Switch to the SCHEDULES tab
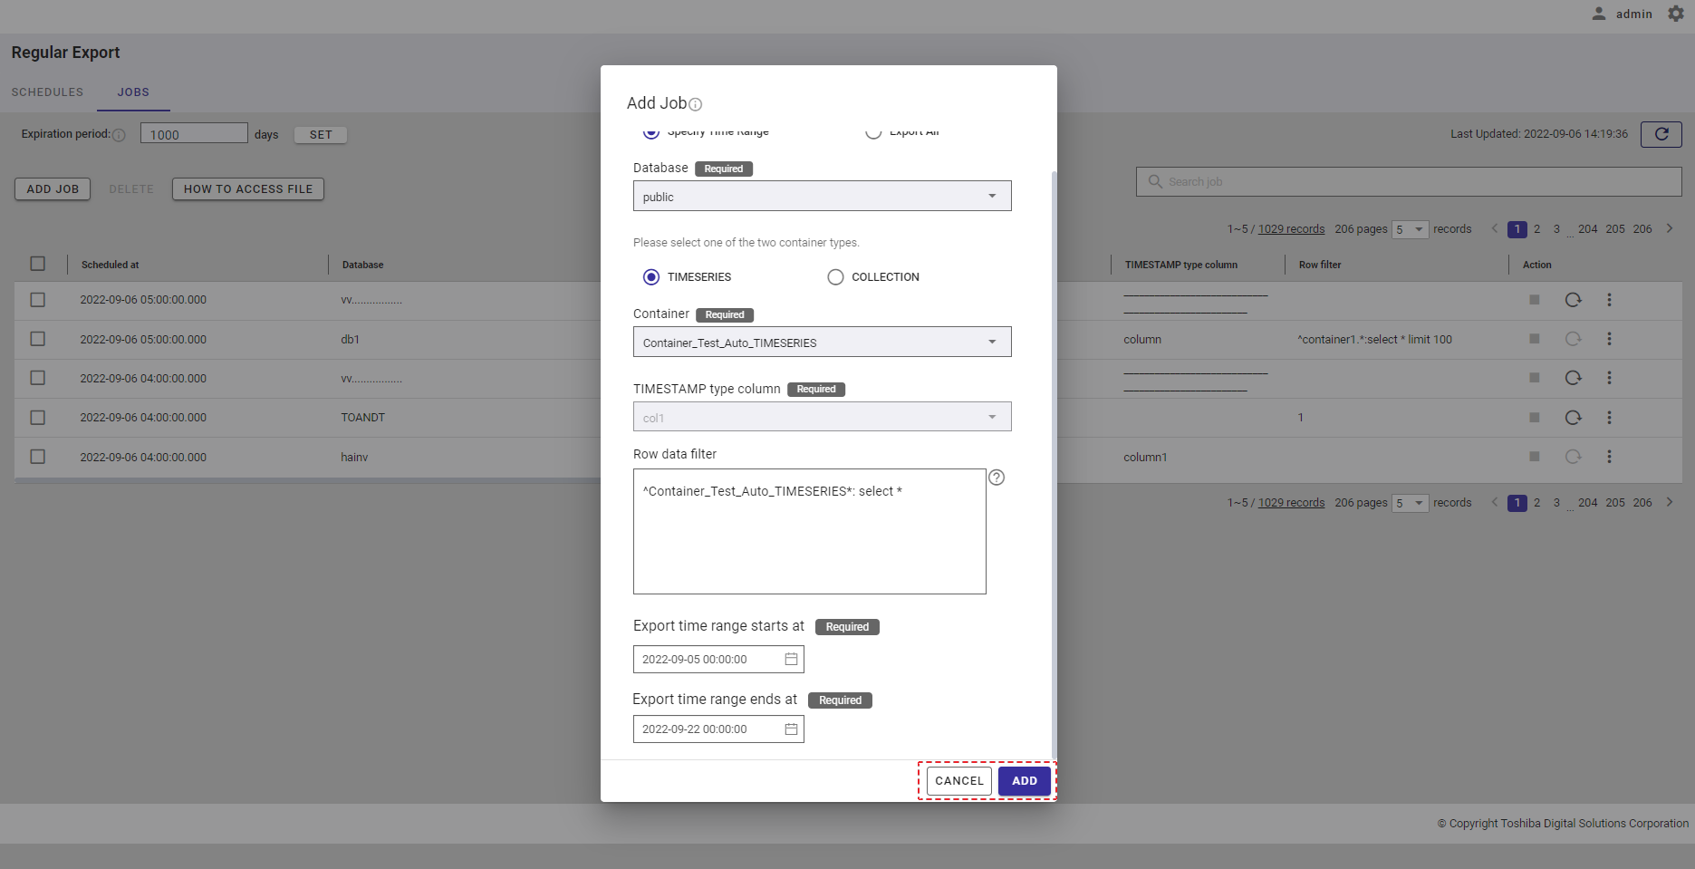The image size is (1695, 869). pyautogui.click(x=47, y=92)
